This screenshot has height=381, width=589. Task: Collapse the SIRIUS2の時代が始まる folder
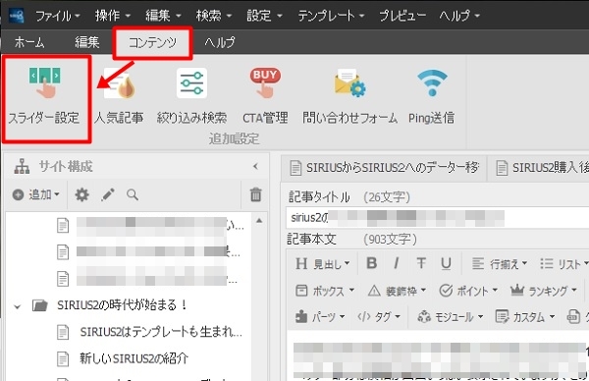coord(18,306)
